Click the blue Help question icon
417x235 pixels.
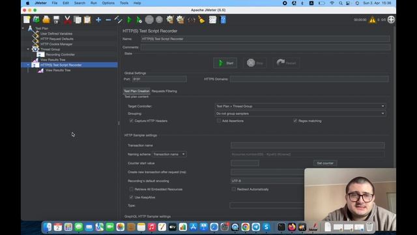(x=223, y=20)
